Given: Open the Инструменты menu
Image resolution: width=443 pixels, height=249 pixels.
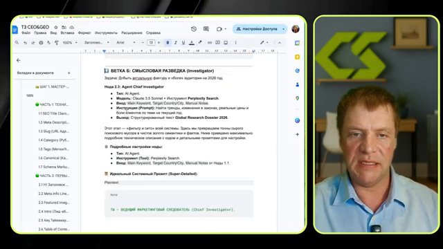Looking at the screenshot, I should 106,33.
